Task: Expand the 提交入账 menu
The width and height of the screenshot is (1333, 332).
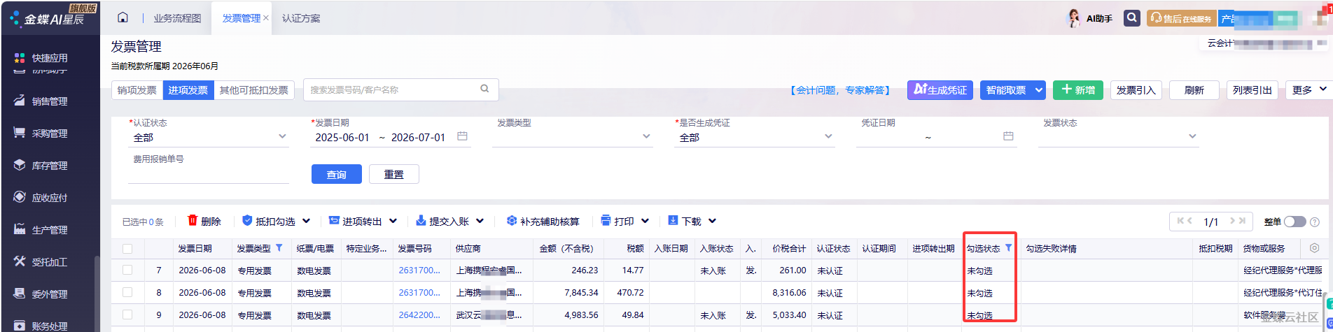Action: click(480, 221)
